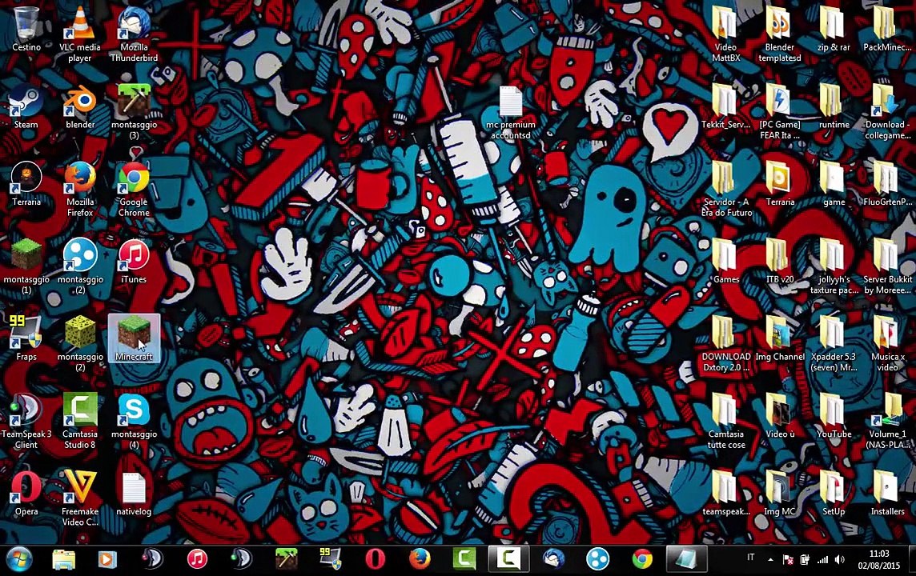This screenshot has width=916, height=576.
Task: Click the Minecraft crafting table taskbar icon
Action: point(287,559)
